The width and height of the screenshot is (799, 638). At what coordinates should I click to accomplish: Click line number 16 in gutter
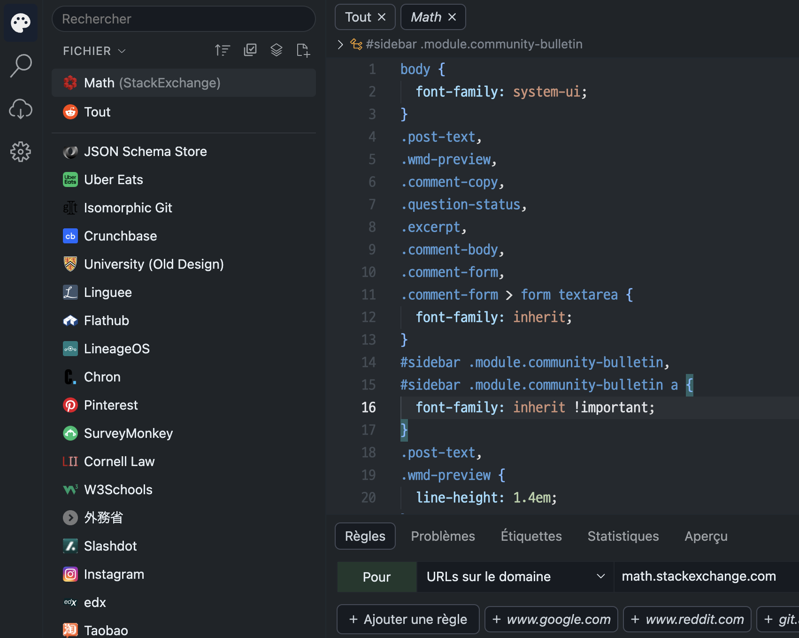click(369, 407)
